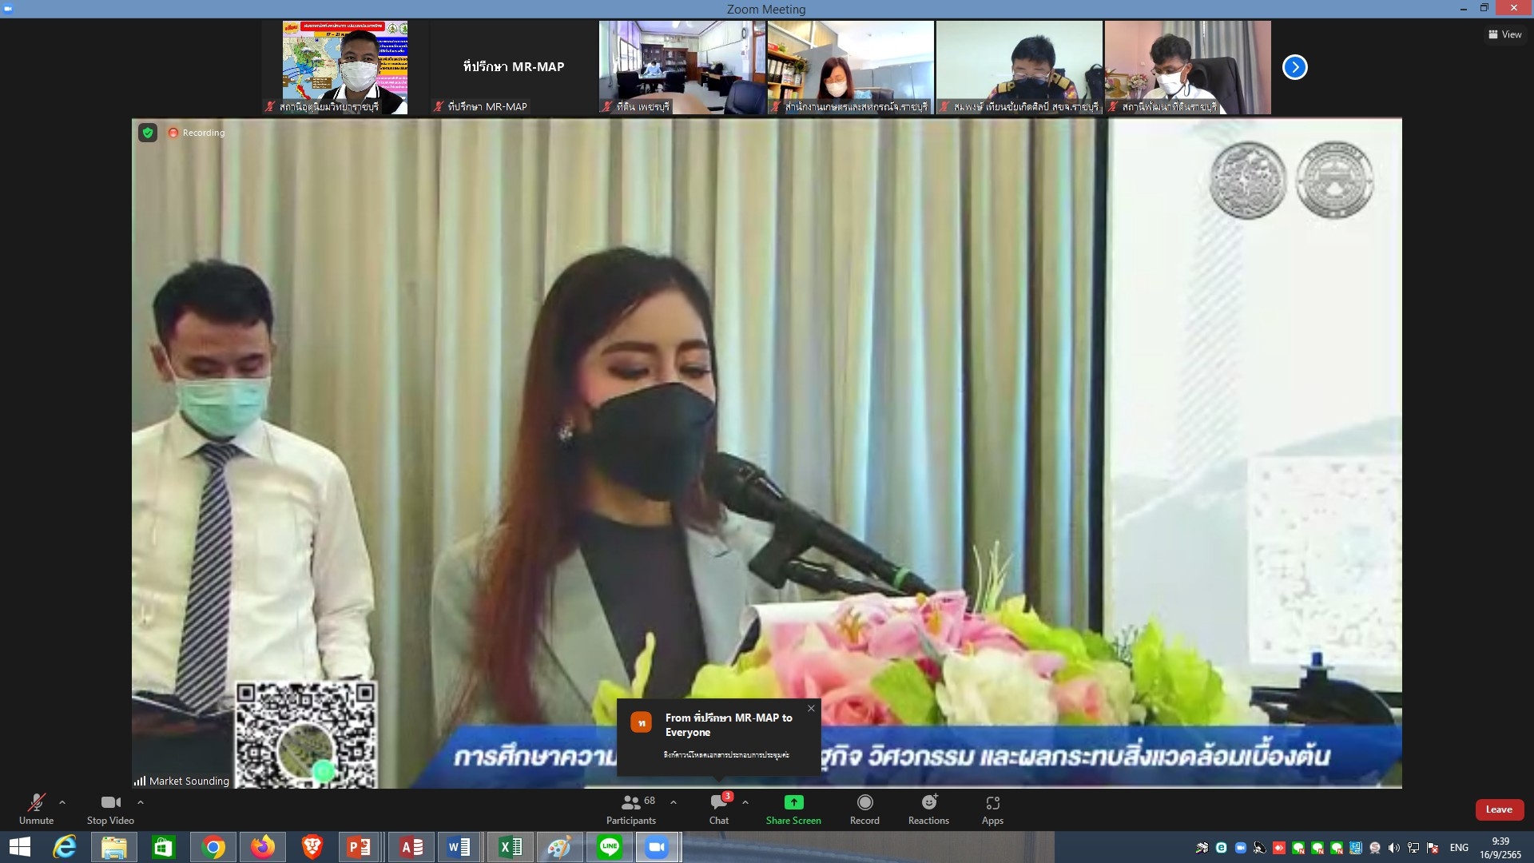This screenshot has width=1534, height=863.
Task: Expand audio options arrow beside Unmute
Action: pyautogui.click(x=62, y=802)
